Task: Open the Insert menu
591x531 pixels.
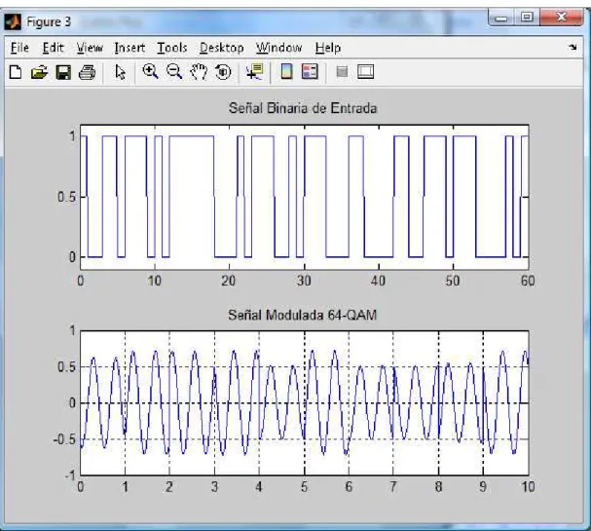Action: pos(129,48)
